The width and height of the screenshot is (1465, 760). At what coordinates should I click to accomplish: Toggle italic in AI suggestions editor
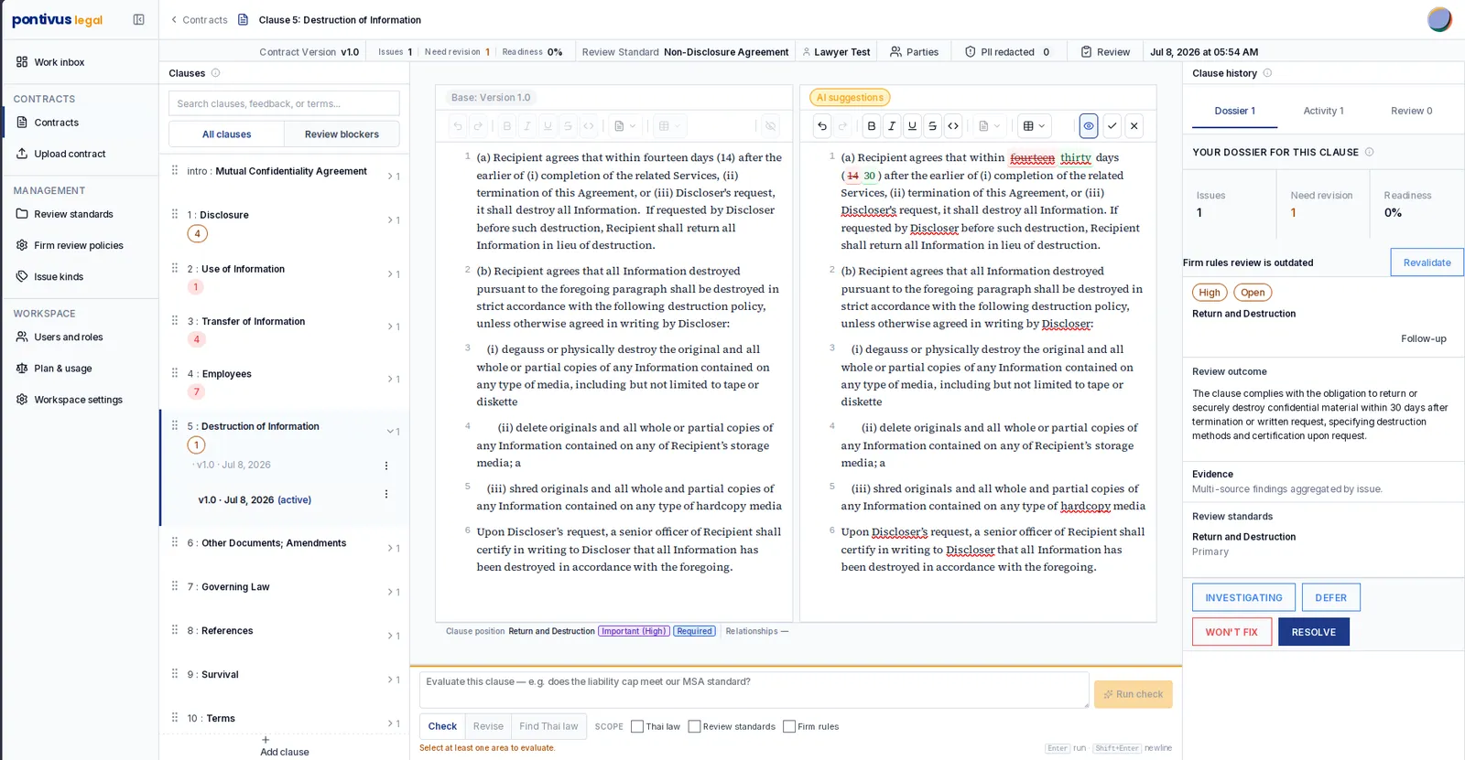click(x=892, y=126)
